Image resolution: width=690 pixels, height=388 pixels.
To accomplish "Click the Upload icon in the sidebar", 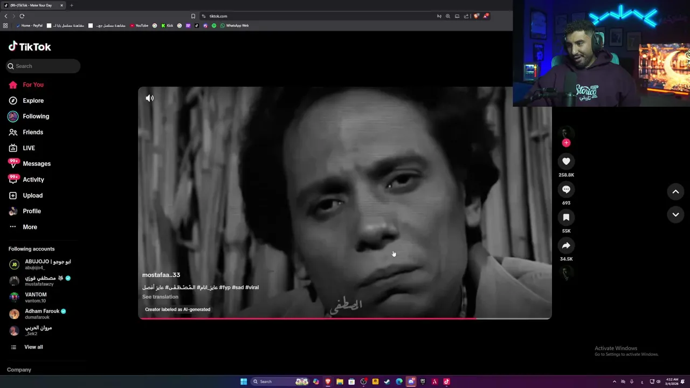I will tap(13, 196).
